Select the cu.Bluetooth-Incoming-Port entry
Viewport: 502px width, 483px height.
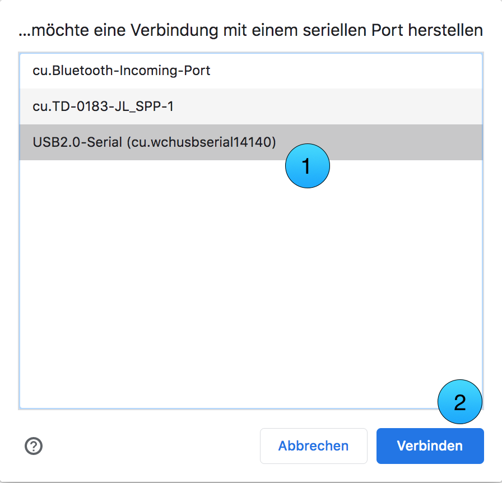[x=251, y=71]
